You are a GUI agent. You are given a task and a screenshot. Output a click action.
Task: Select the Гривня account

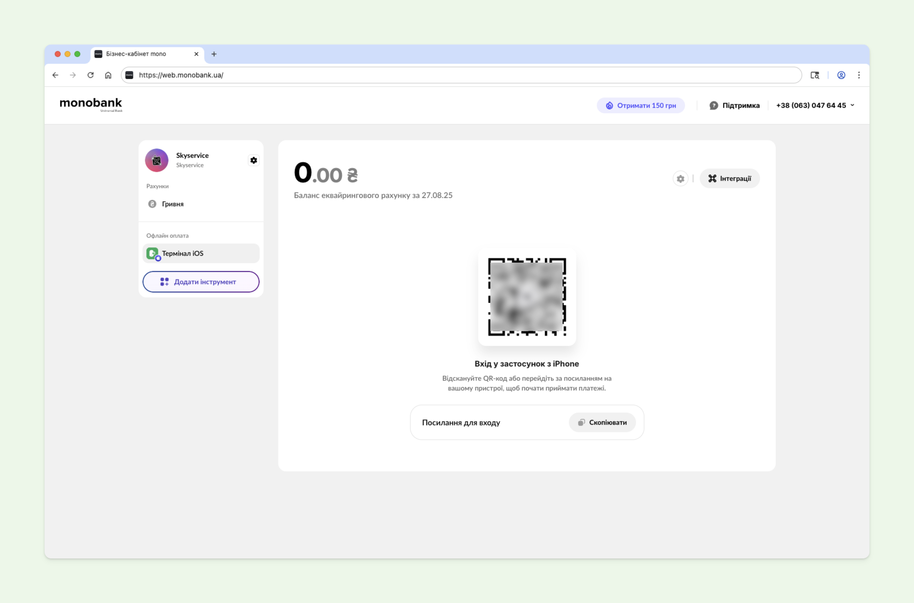point(173,204)
